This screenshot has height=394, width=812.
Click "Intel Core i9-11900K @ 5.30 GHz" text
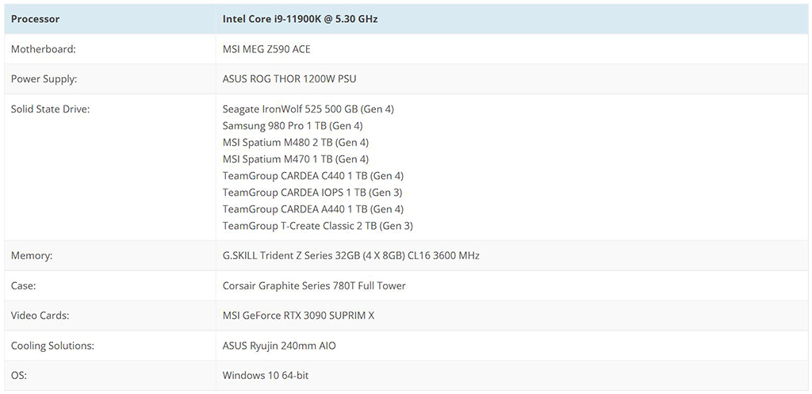(x=300, y=19)
